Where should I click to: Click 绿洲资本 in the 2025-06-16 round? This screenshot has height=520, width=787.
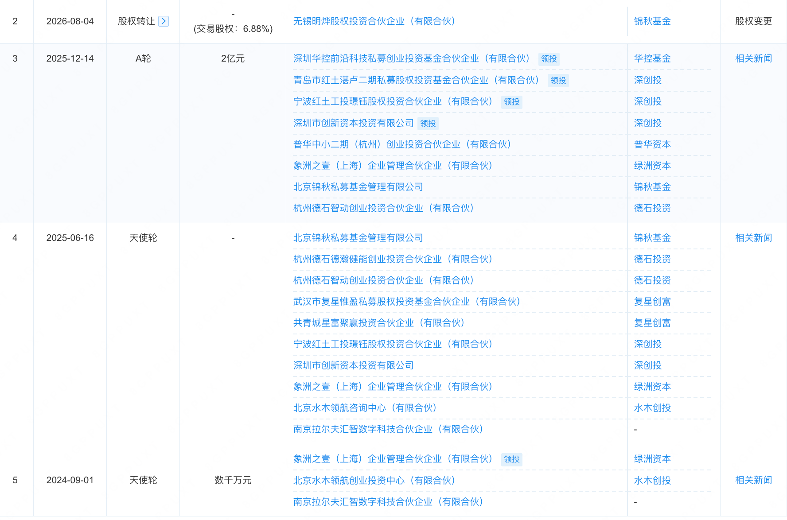652,387
